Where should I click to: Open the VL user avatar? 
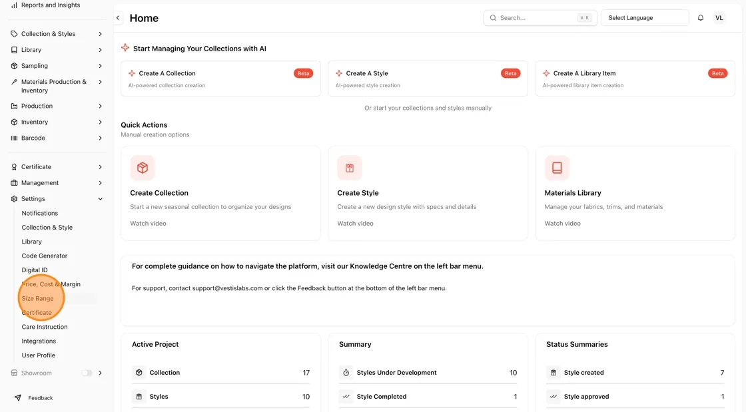pyautogui.click(x=719, y=17)
